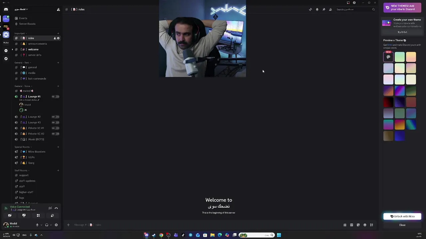Open the announcements channel
The image size is (426, 239).
pyautogui.click(x=37, y=44)
